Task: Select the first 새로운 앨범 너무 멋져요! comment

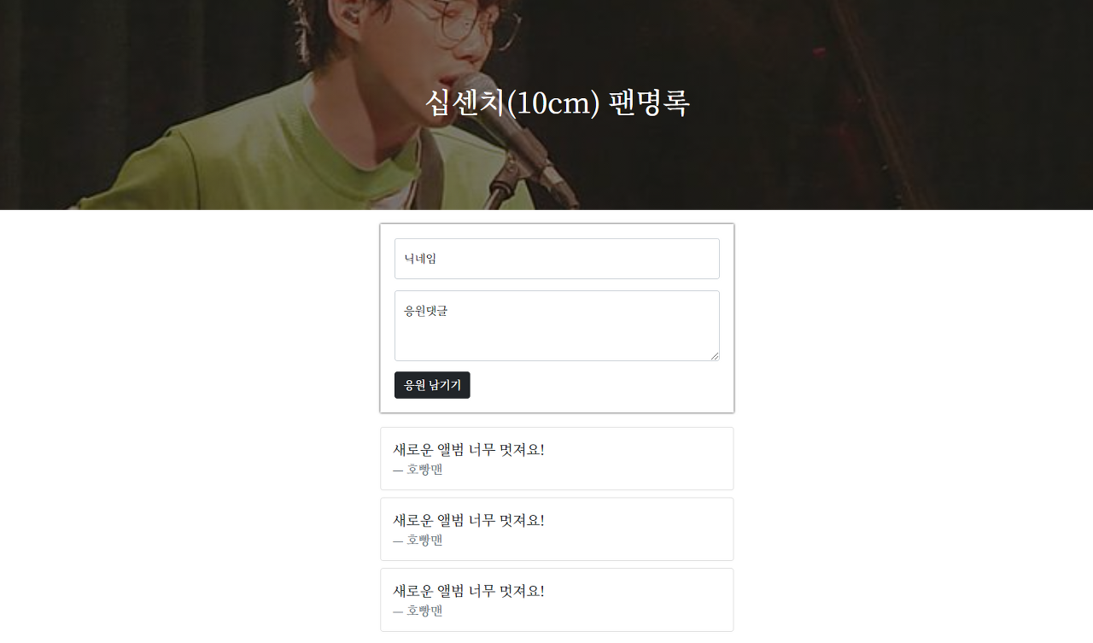Action: click(x=469, y=450)
